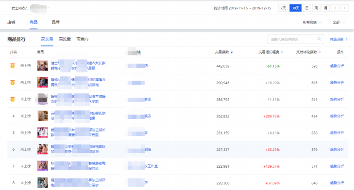Open the 女士内衣 category selector
The width and height of the screenshot is (354, 190).
point(20,8)
